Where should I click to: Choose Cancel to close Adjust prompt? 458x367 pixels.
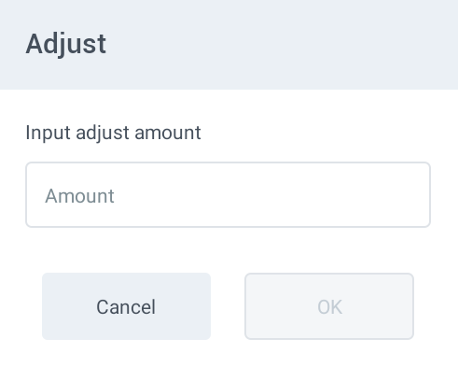tap(126, 306)
